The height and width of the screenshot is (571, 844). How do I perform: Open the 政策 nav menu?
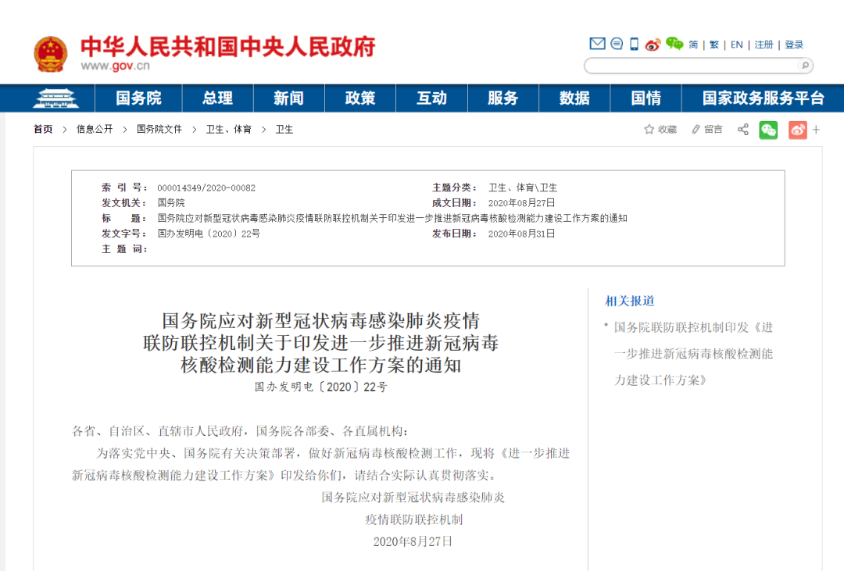click(360, 98)
